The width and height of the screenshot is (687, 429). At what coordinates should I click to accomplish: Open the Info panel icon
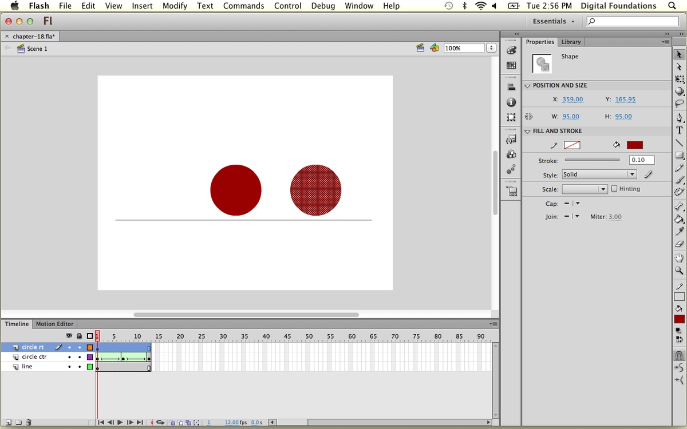coord(511,102)
